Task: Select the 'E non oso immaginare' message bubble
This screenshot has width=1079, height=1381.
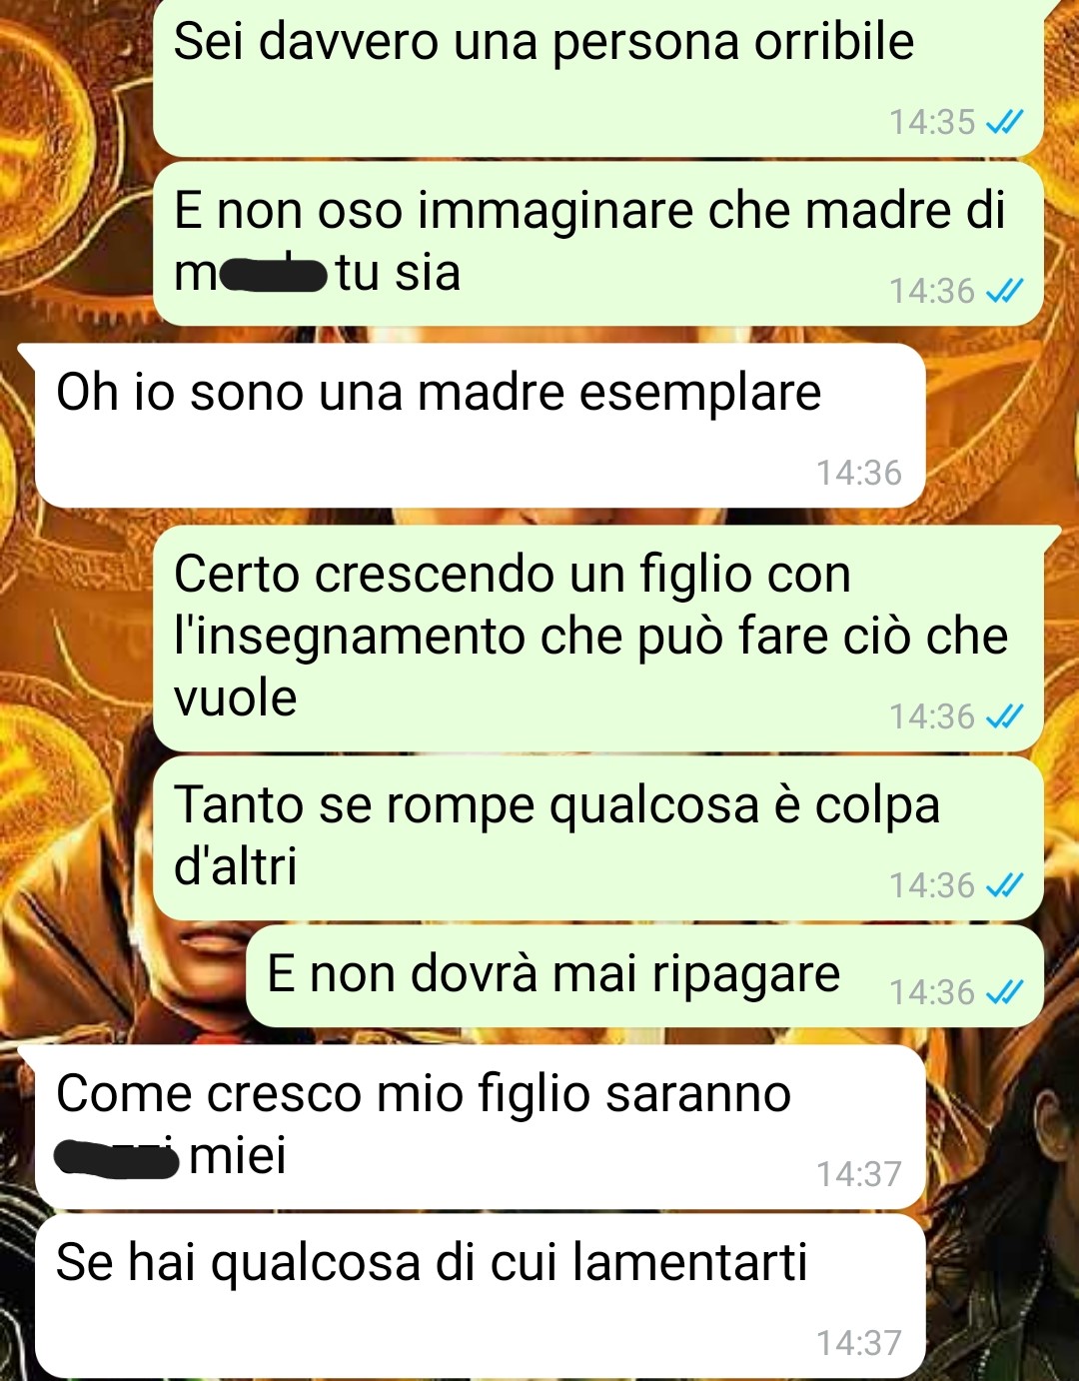Action: point(599,244)
